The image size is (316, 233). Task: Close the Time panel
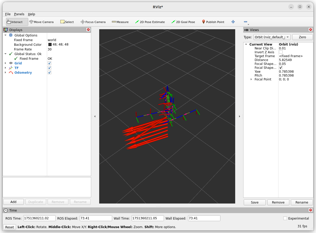click(310, 210)
